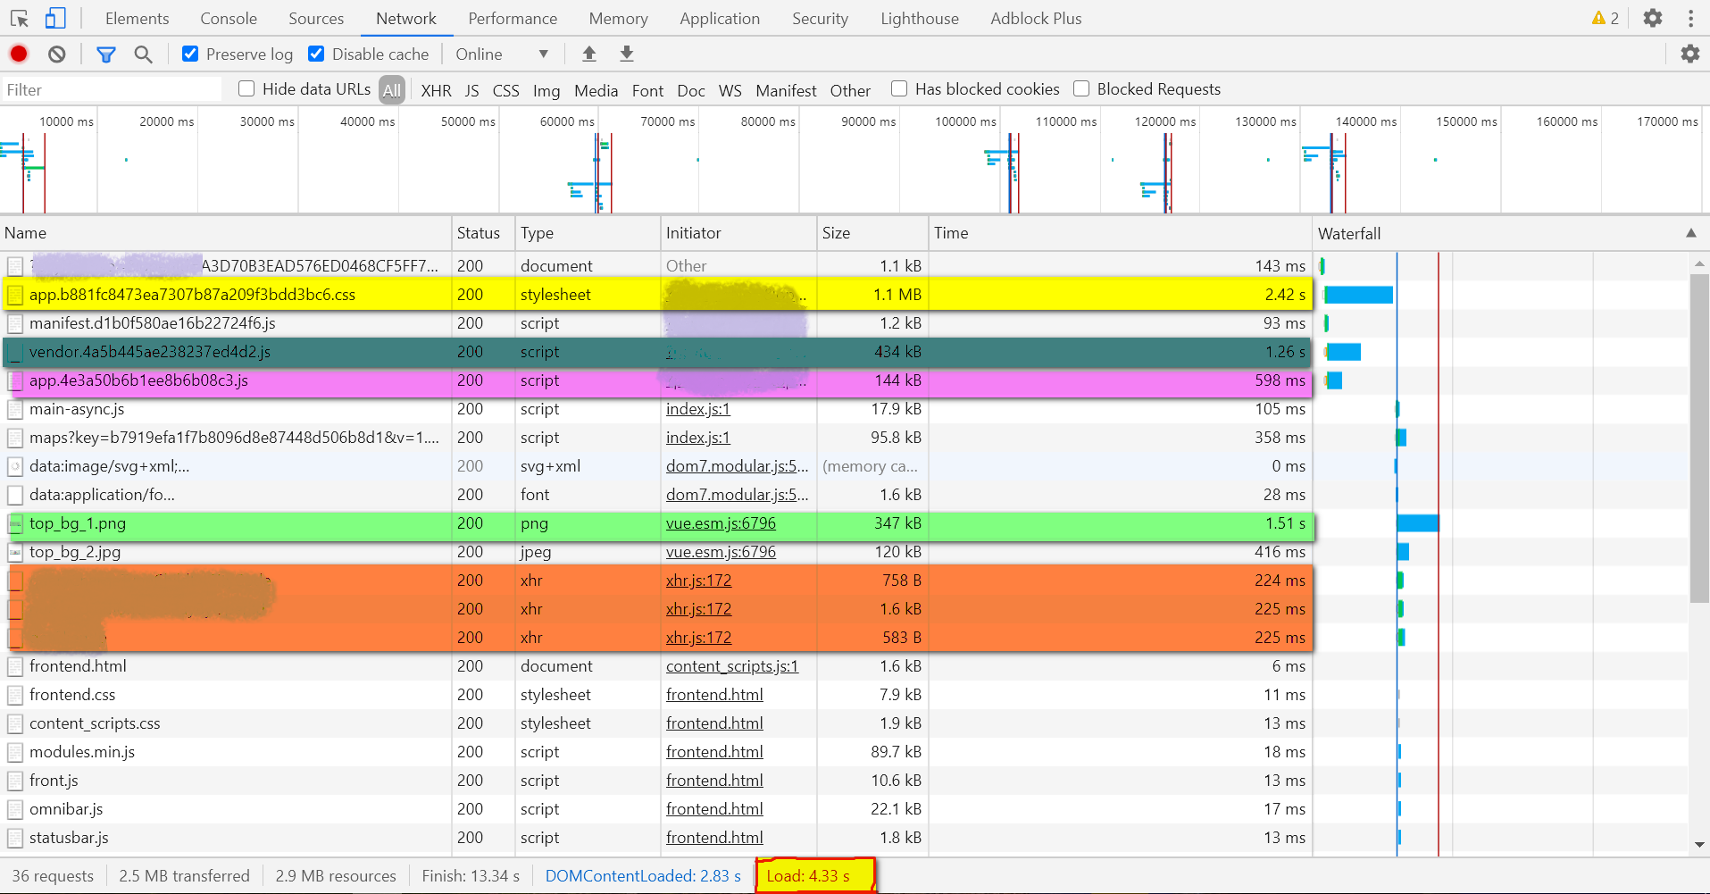Open the DevTools three-dot menu
The width and height of the screenshot is (1710, 894).
1690,18
